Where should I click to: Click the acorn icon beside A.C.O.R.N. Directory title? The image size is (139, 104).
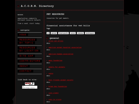click(19, 6)
